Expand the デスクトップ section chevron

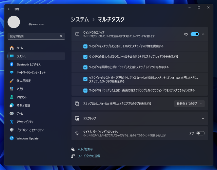(203, 118)
